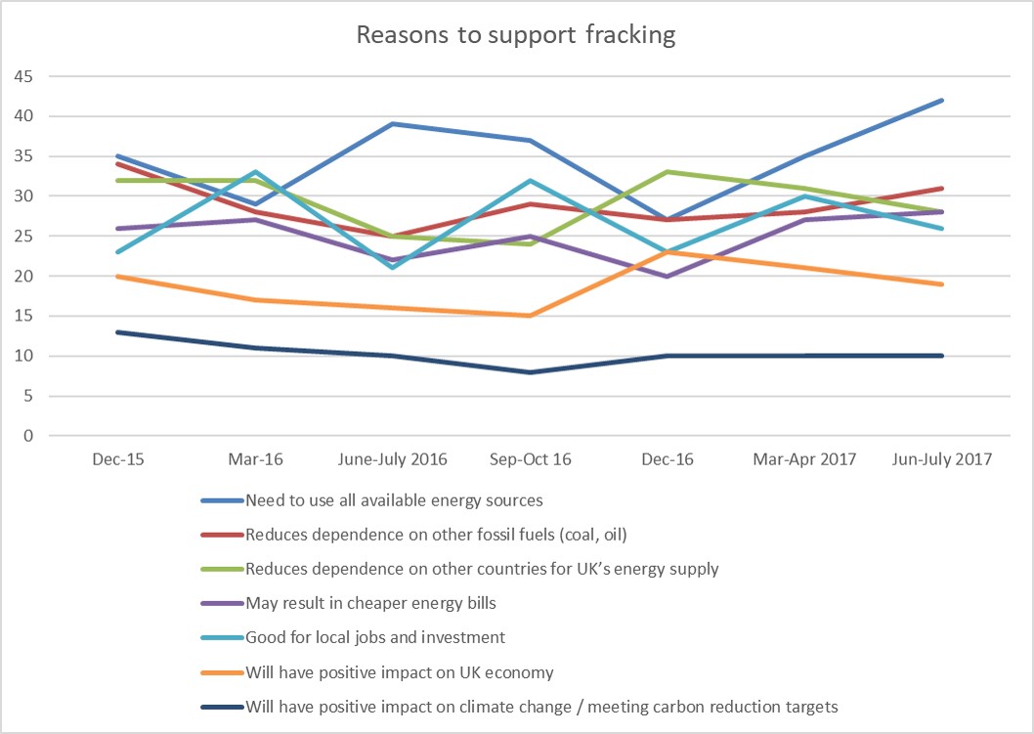
Task: Click the purple legend swatch for cheaper energy bills
Action: 220,603
